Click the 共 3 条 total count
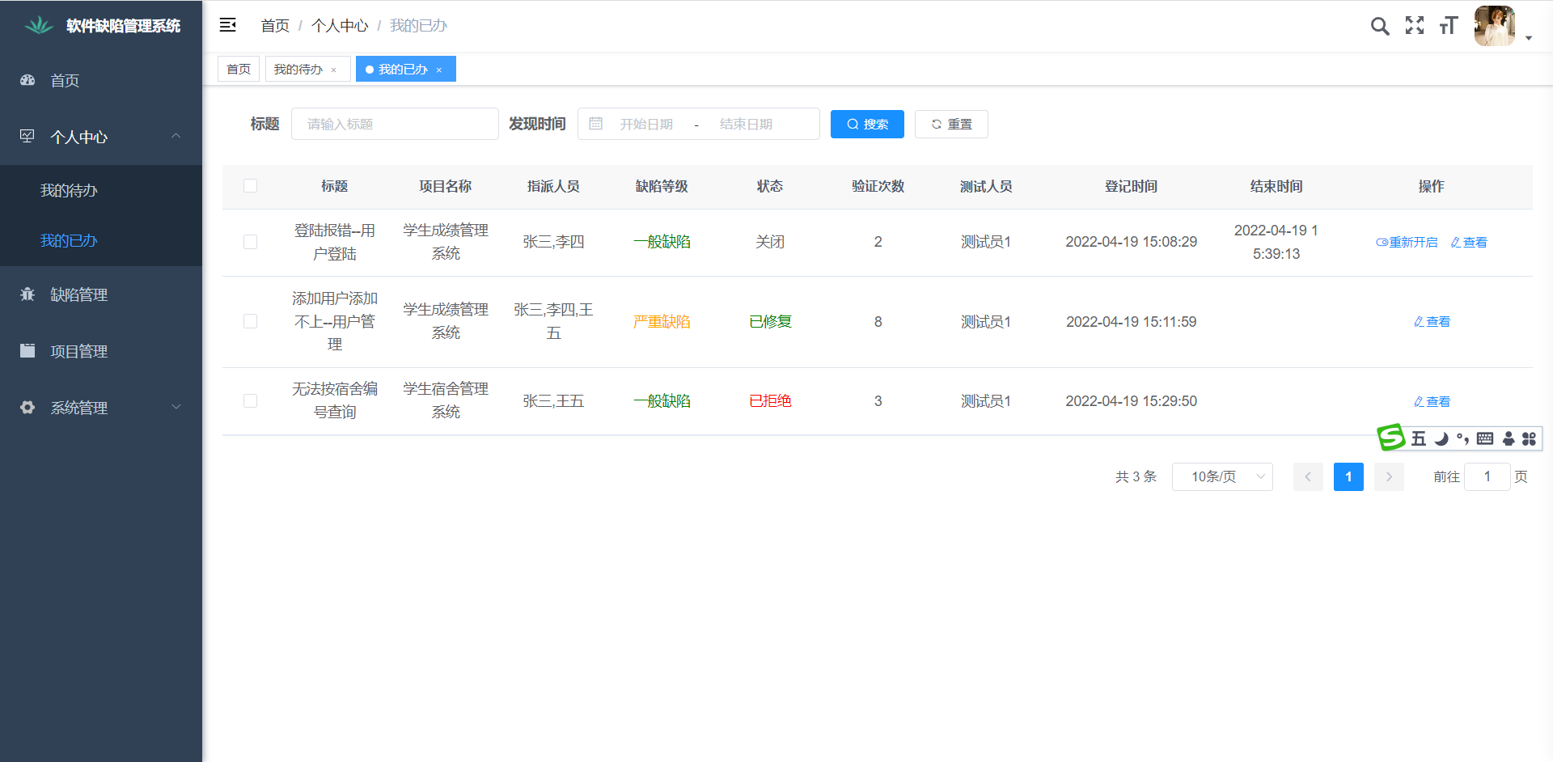The image size is (1553, 762). [1136, 476]
